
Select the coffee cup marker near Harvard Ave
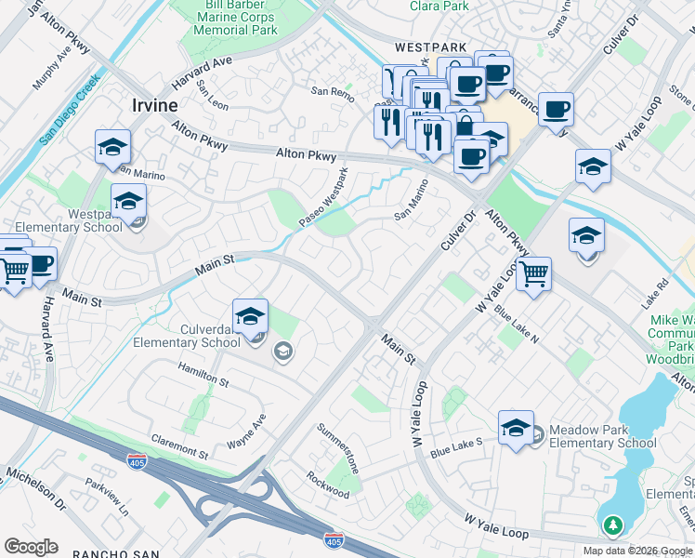coord(45,265)
